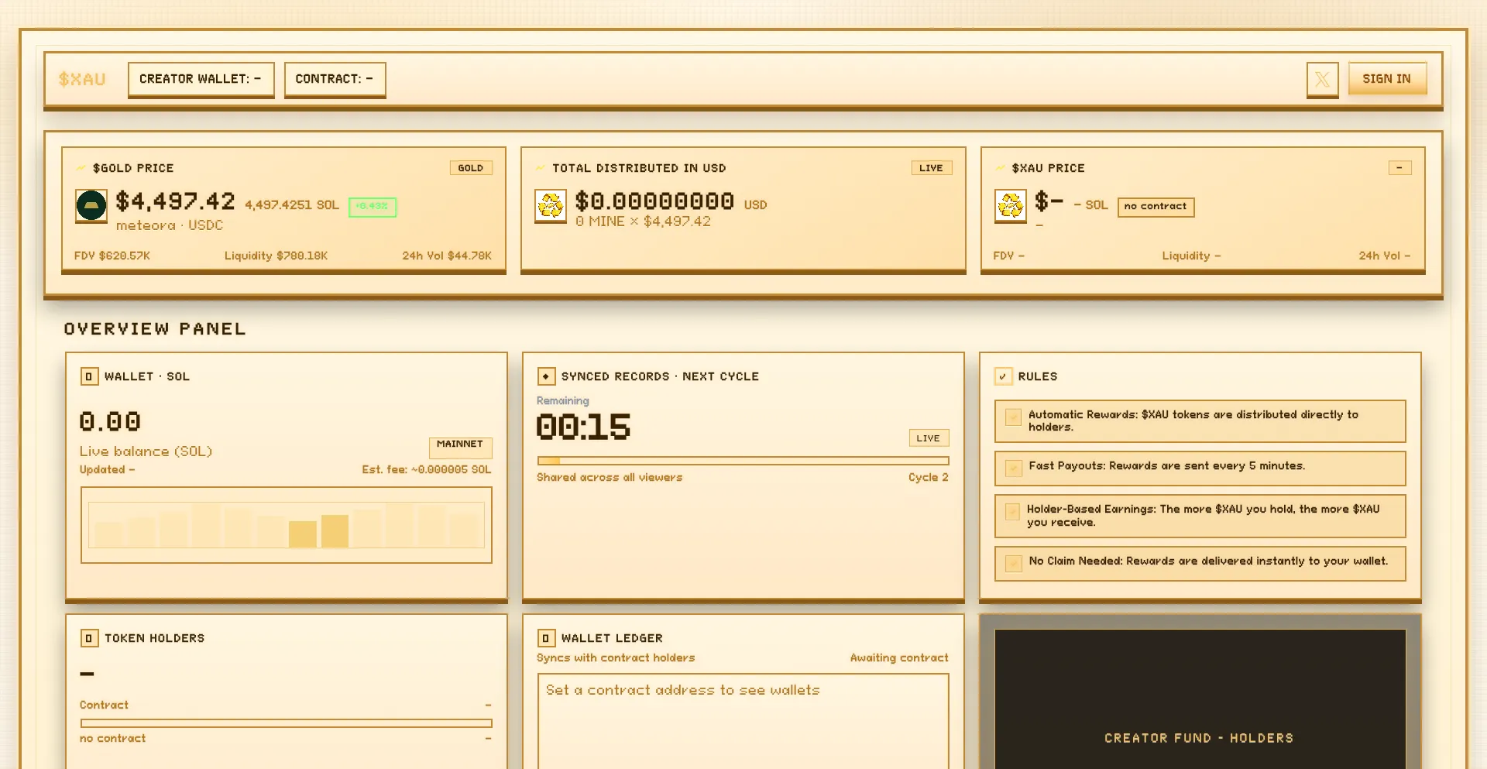Image resolution: width=1487 pixels, height=769 pixels.
Task: Click the no contract badge on $XAU card
Action: 1156,207
